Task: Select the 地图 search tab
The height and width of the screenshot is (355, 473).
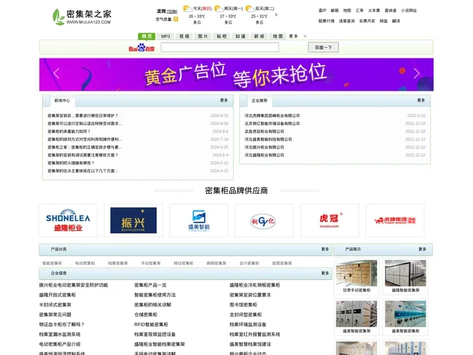Action: pos(277,36)
